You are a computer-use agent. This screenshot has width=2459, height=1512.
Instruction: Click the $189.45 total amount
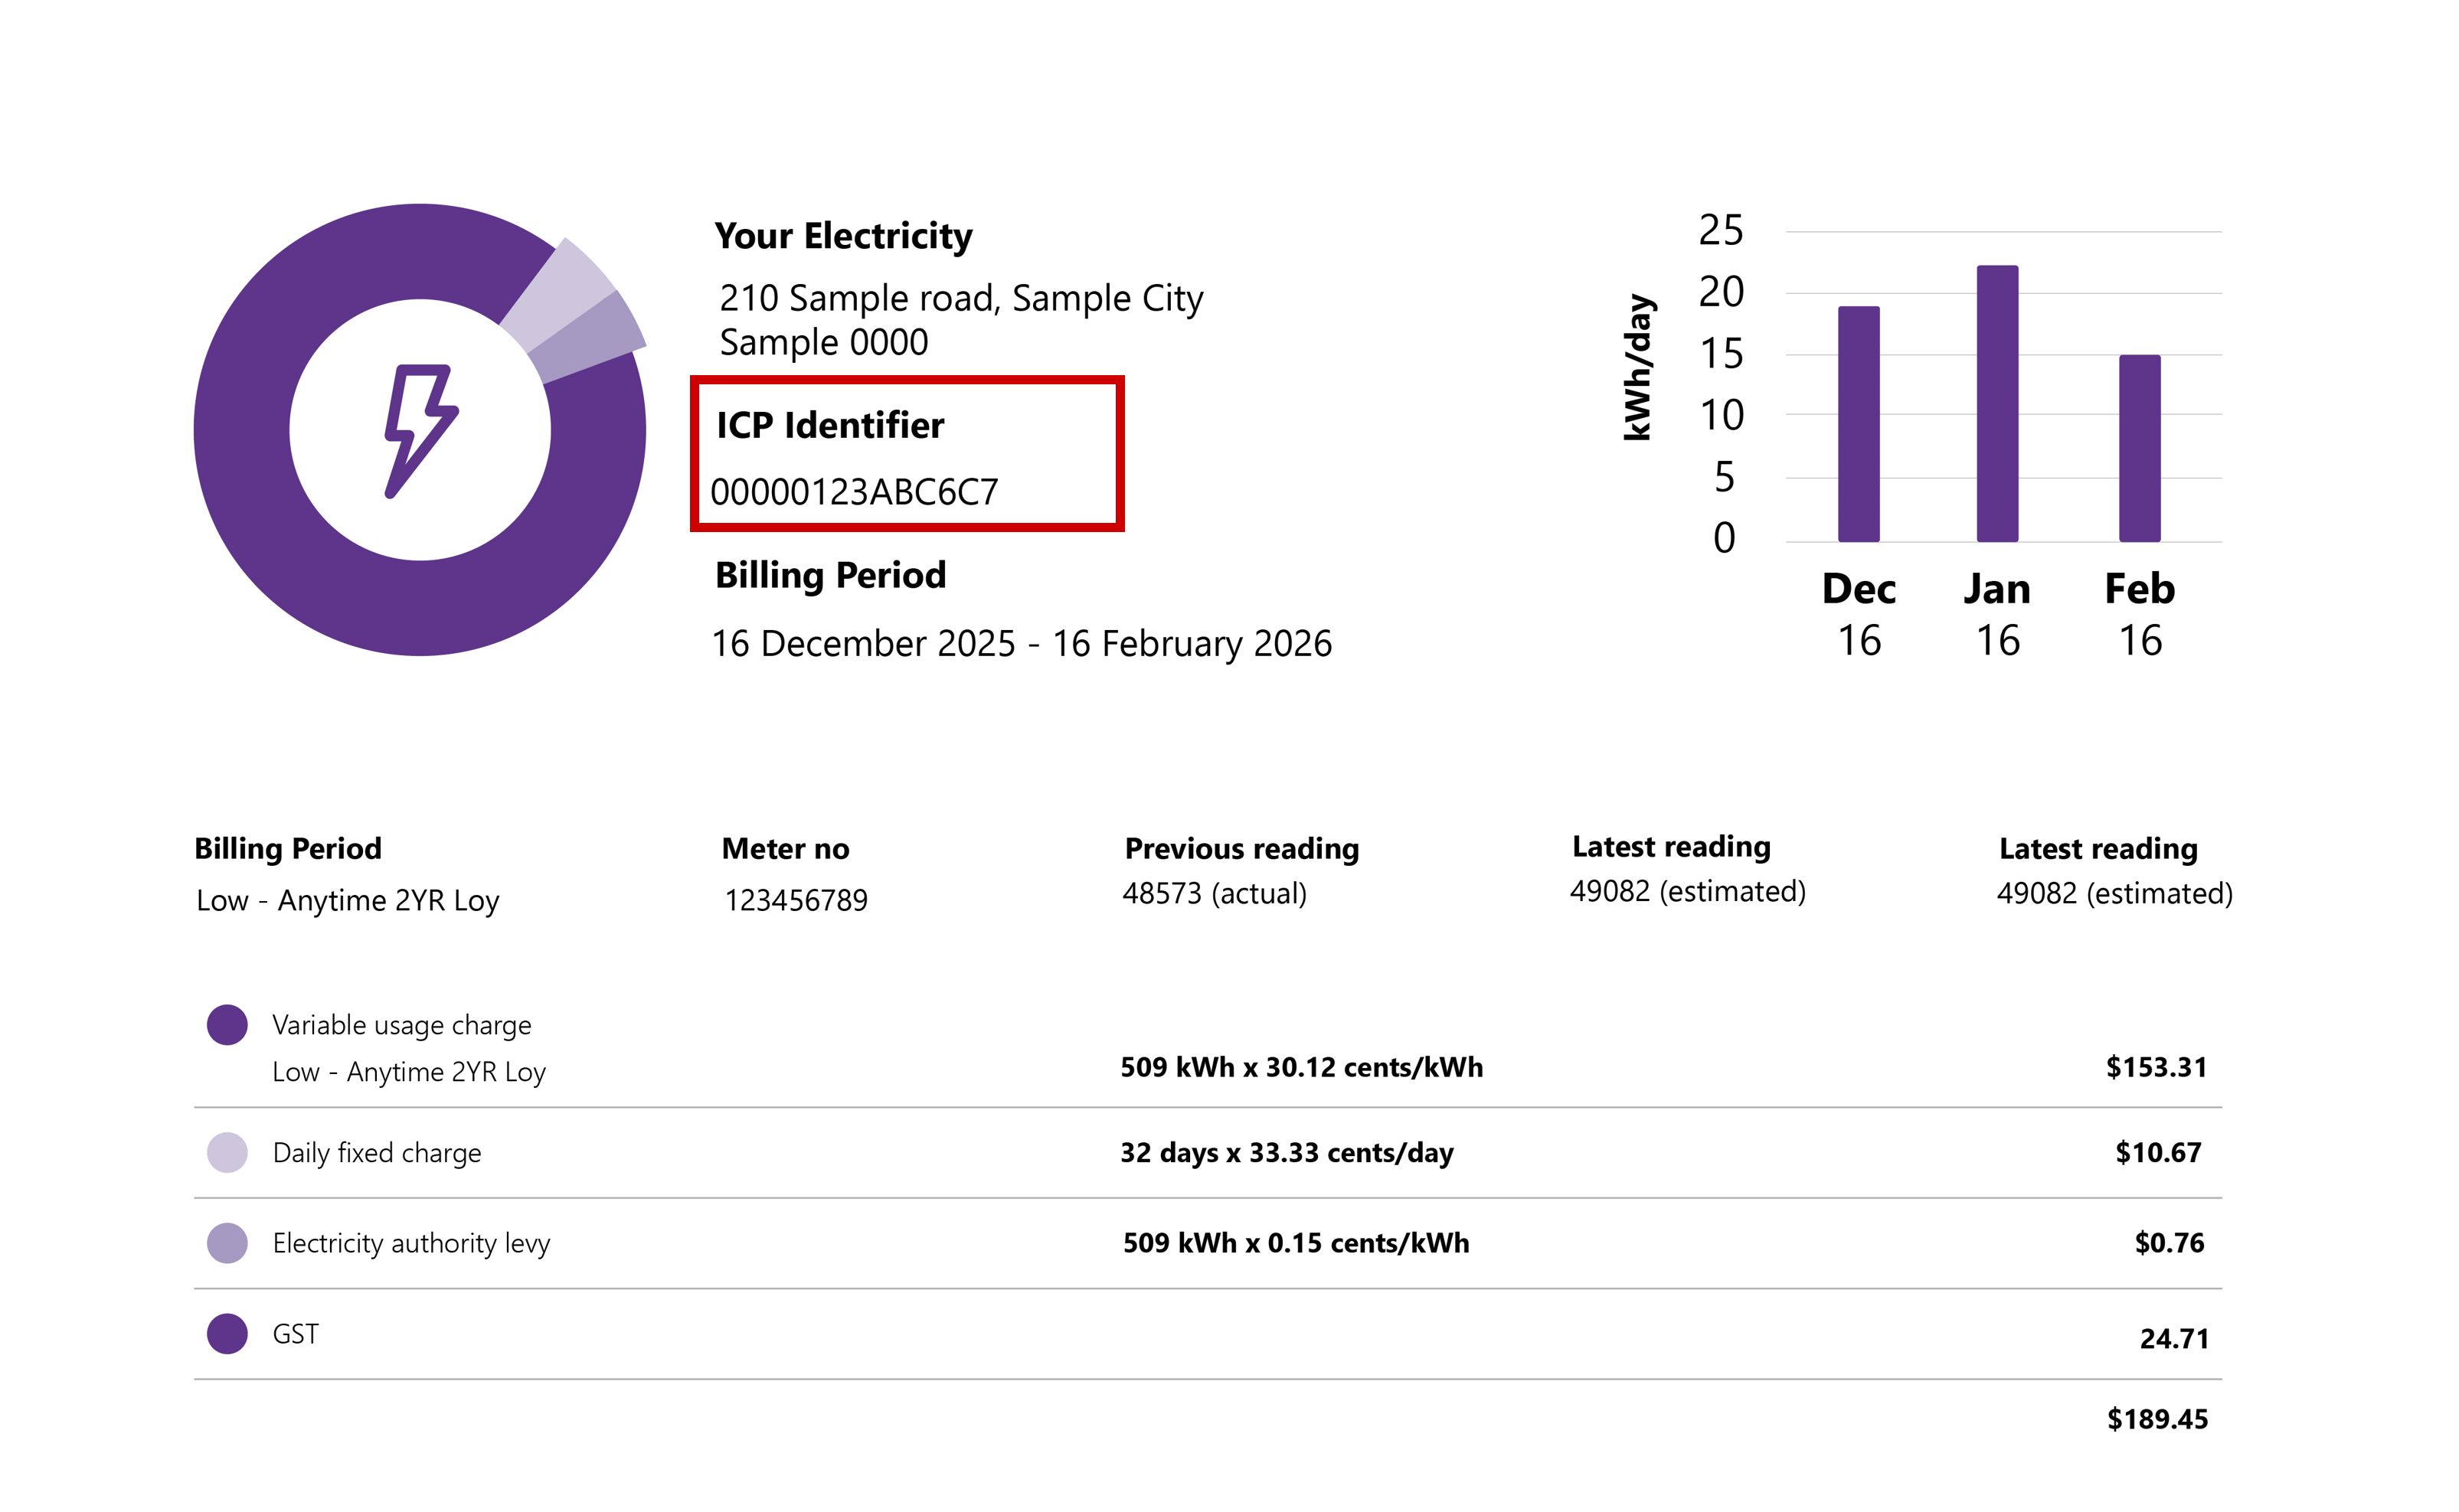click(2157, 1419)
